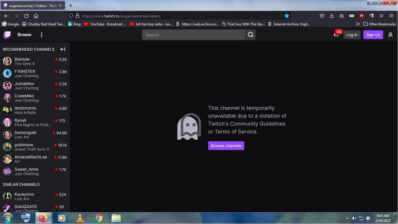Open the SoloQQ420 similar channel
Image resolution: width=398 pixels, height=224 pixels.
tap(35, 208)
